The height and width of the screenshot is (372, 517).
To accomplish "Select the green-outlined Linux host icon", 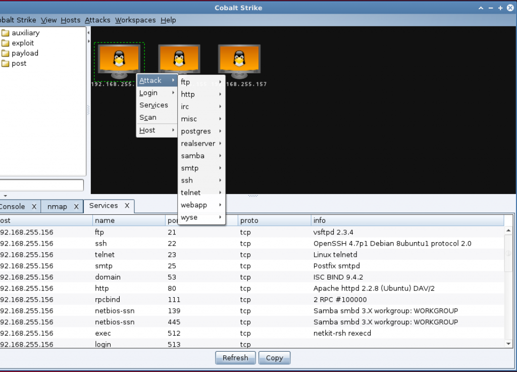I will [x=119, y=60].
